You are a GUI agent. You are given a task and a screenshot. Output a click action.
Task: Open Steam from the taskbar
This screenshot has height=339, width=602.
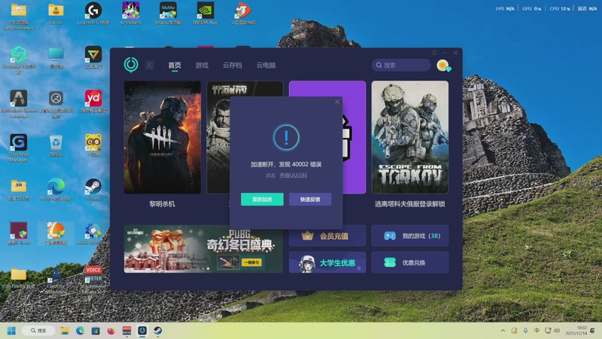pyautogui.click(x=158, y=331)
